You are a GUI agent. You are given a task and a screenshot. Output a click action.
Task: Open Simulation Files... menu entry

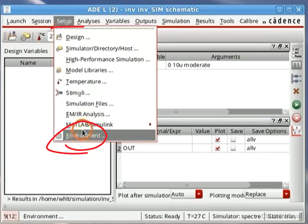[105, 103]
